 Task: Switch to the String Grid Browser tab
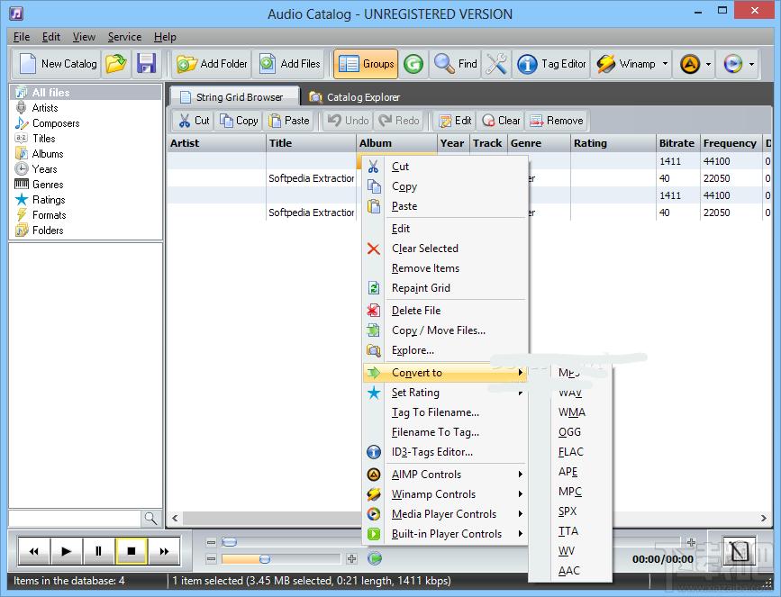(x=232, y=96)
